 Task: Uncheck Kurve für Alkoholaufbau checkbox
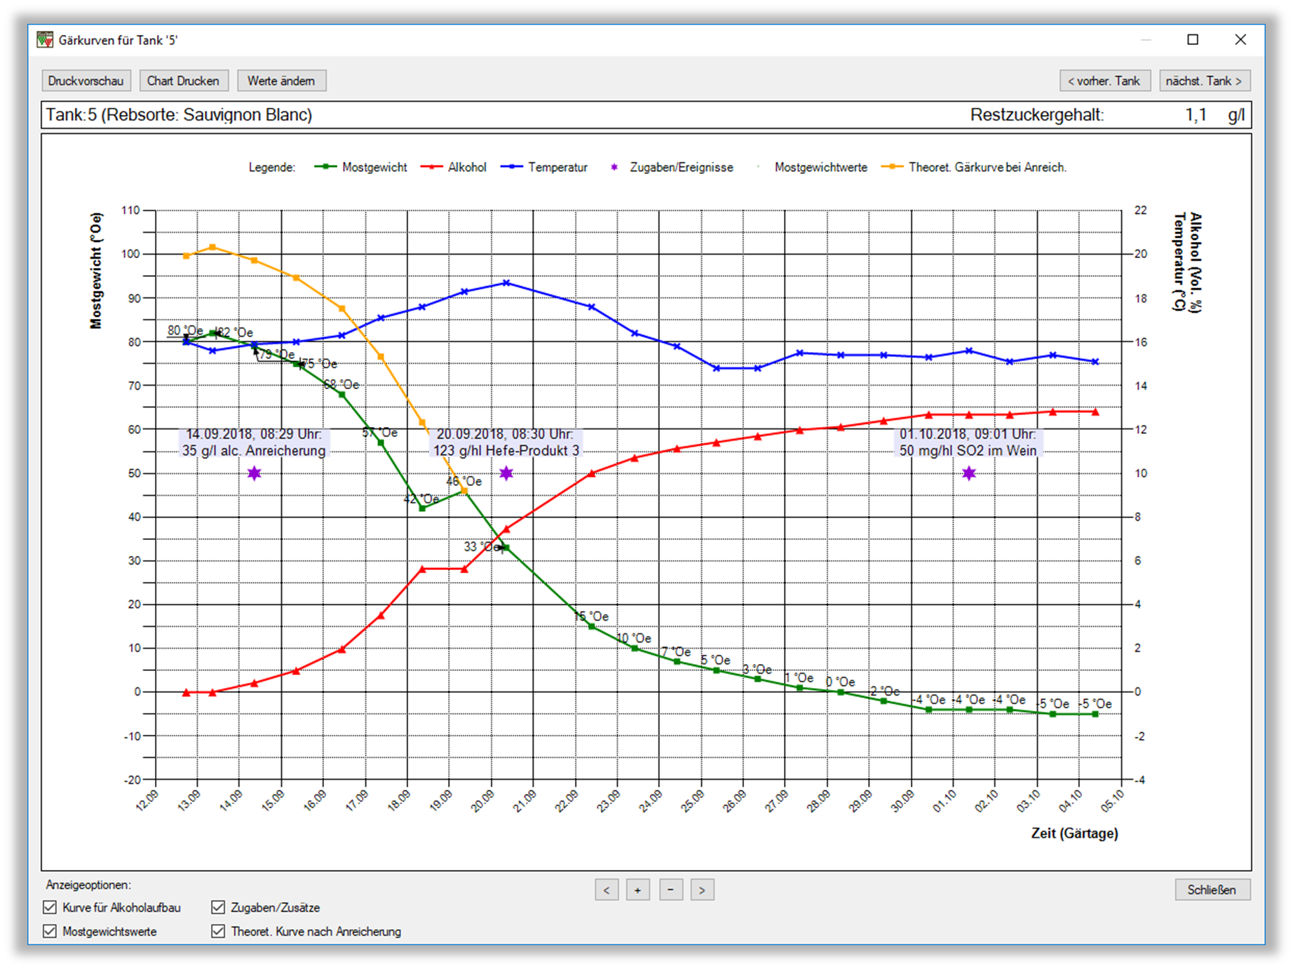point(50,907)
